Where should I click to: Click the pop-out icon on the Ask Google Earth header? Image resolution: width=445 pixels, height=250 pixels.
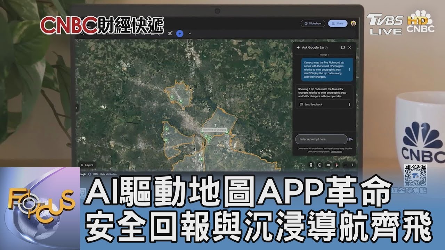[343, 47]
